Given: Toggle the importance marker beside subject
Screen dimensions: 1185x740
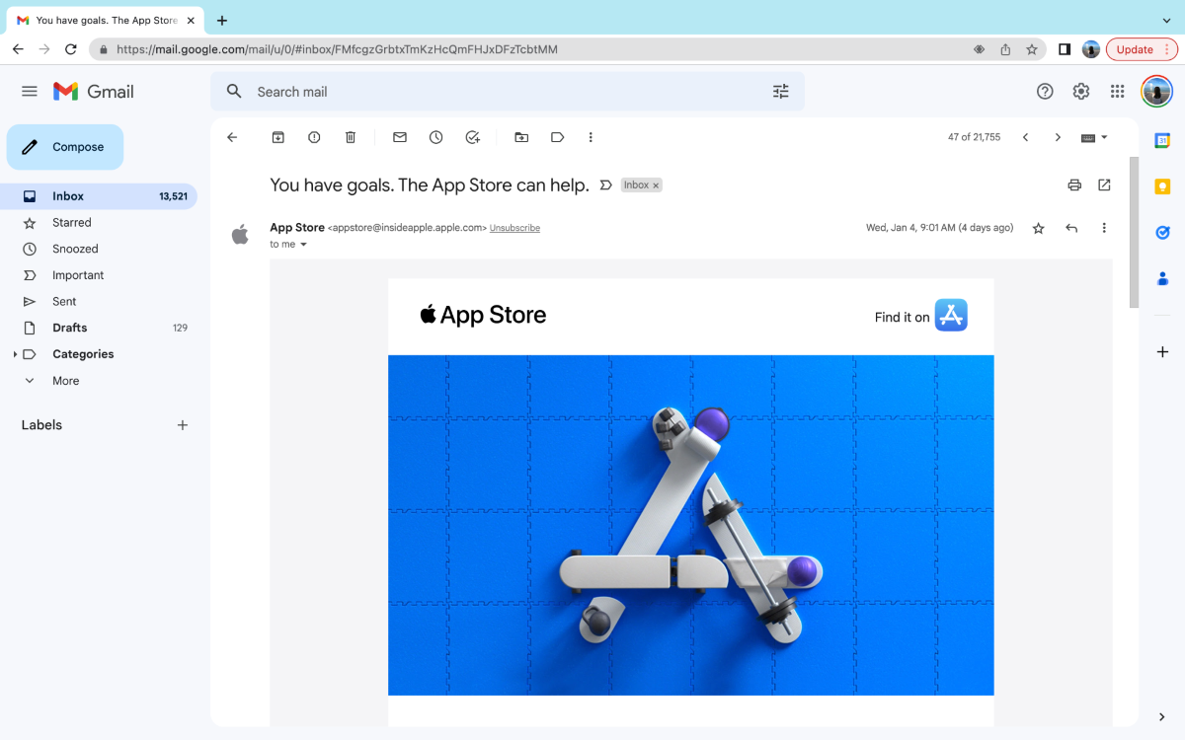Looking at the screenshot, I should (605, 185).
